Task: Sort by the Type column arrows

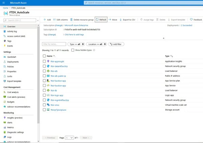Action: coord(172,56)
